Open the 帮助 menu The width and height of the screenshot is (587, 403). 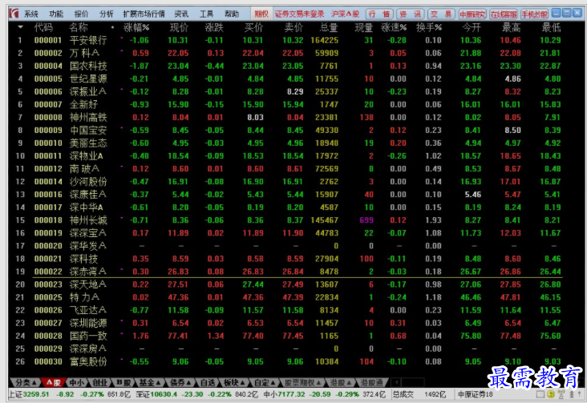tap(232, 14)
